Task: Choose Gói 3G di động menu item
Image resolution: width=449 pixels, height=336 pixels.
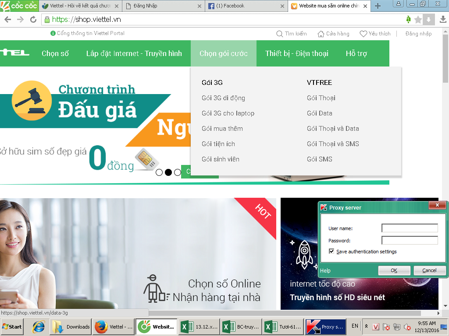Action: pos(223,98)
